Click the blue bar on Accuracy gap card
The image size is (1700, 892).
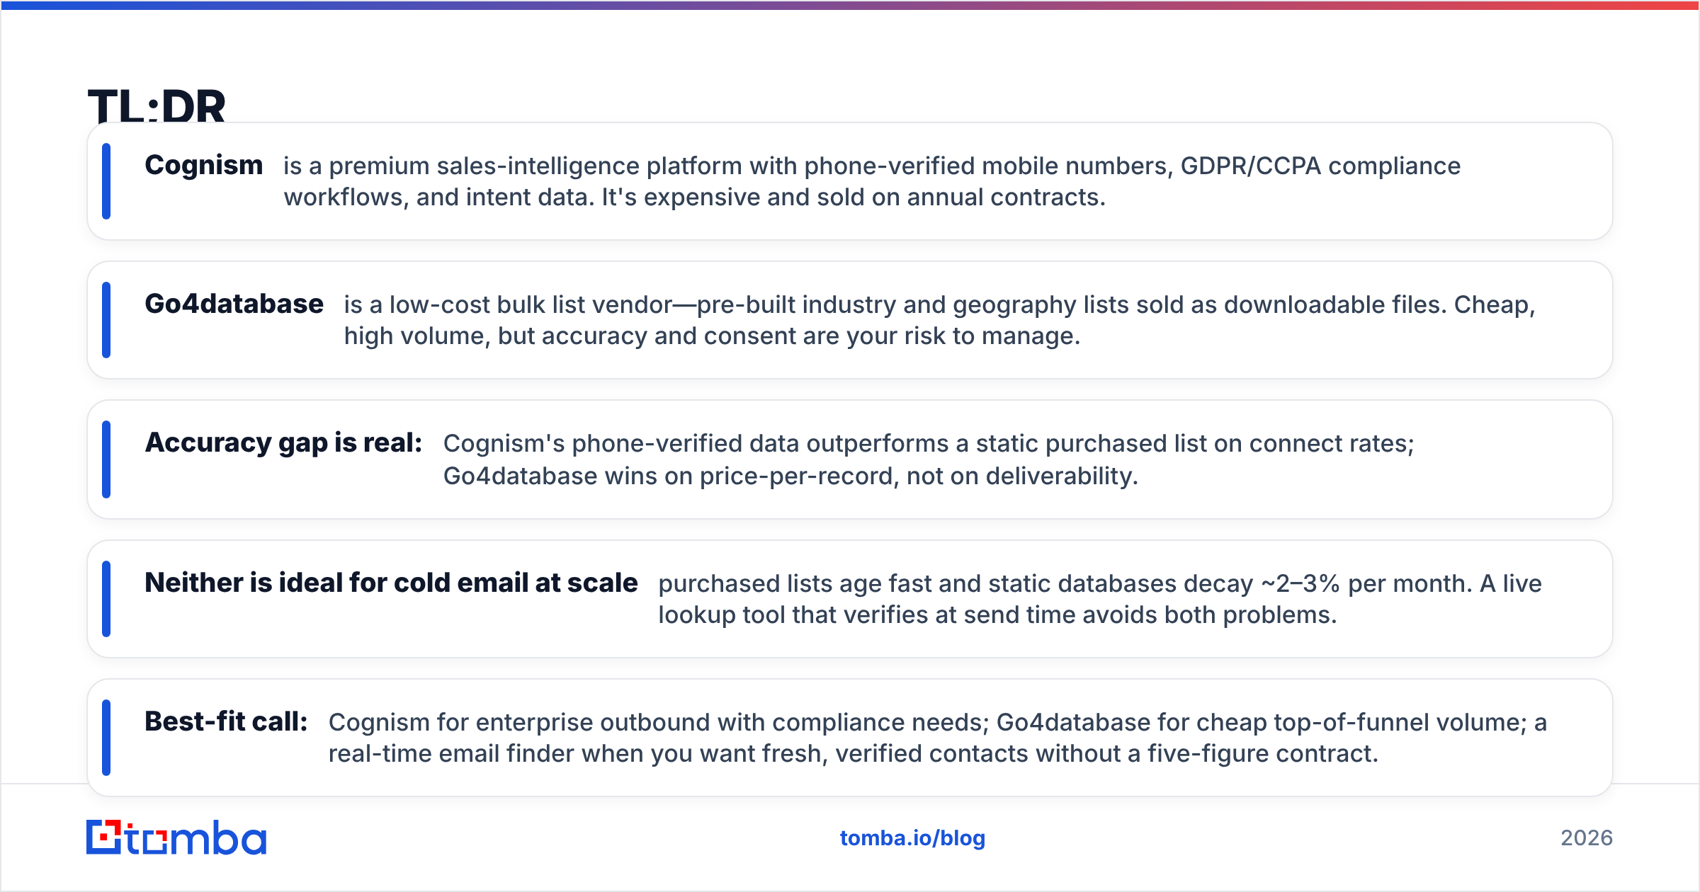click(x=106, y=459)
